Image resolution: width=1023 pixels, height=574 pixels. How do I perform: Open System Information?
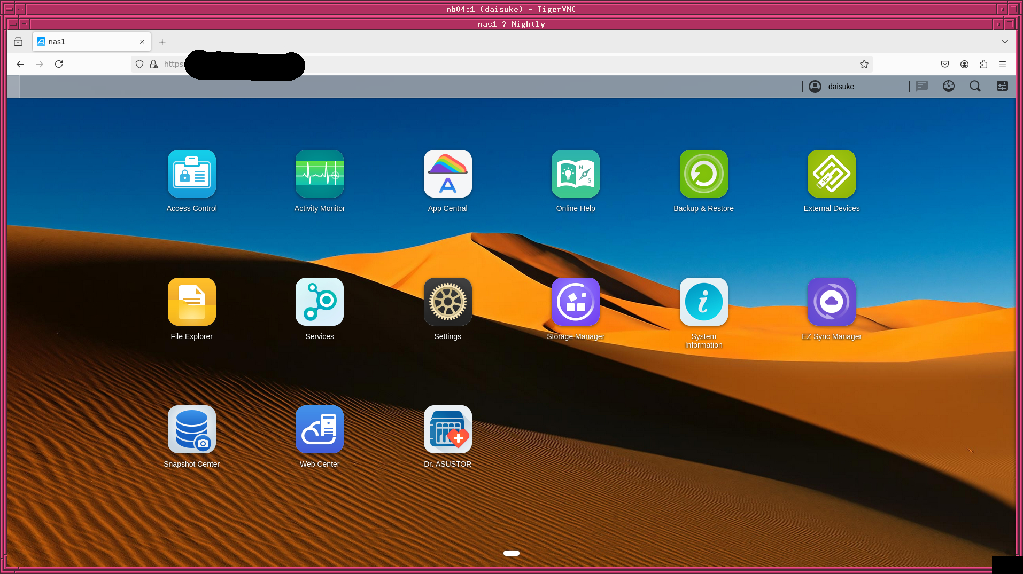[703, 302]
